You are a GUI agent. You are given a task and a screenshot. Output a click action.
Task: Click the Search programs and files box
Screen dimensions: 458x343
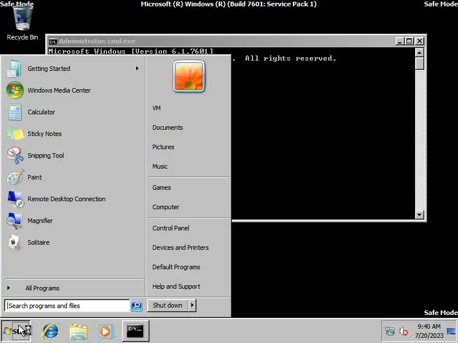coord(67,306)
